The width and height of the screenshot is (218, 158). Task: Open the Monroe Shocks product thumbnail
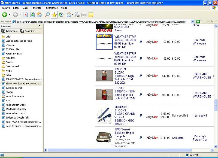(104, 116)
